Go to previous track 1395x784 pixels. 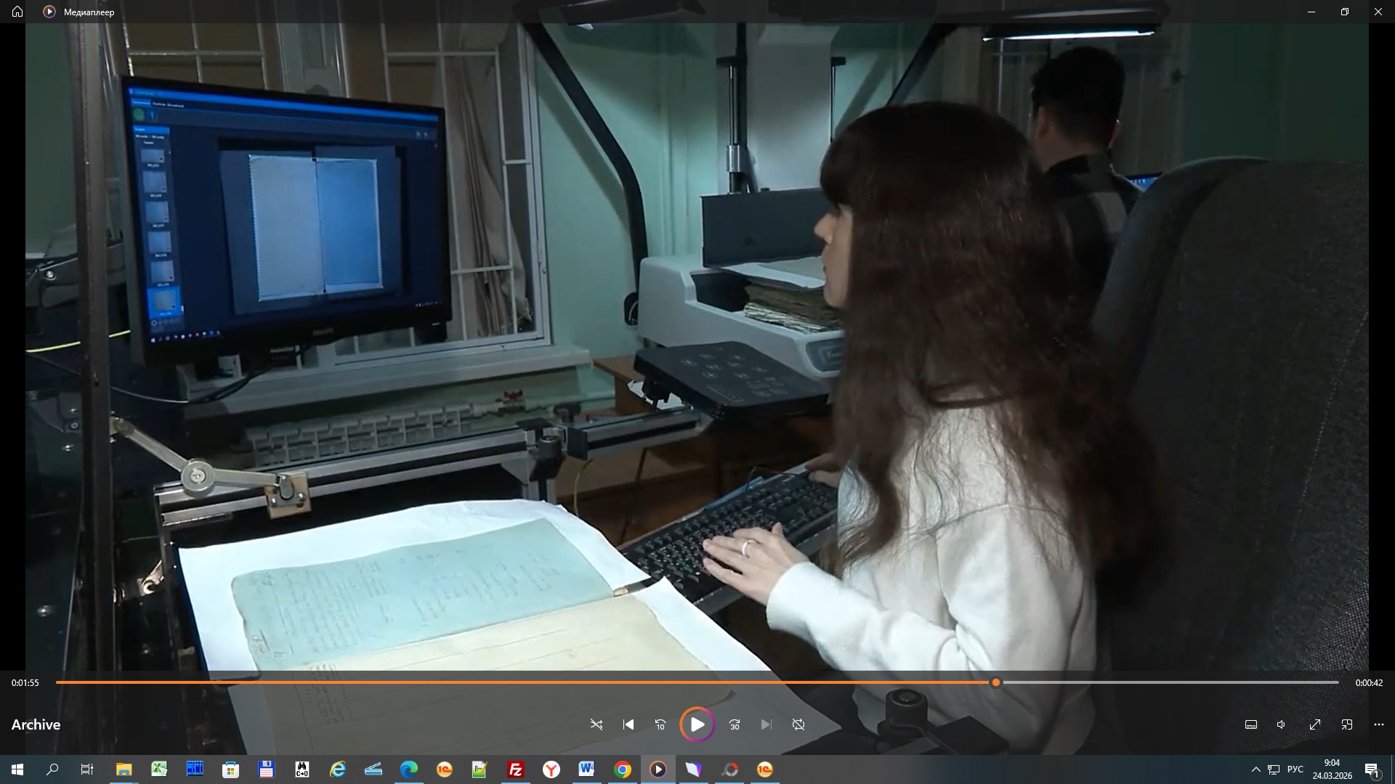628,724
